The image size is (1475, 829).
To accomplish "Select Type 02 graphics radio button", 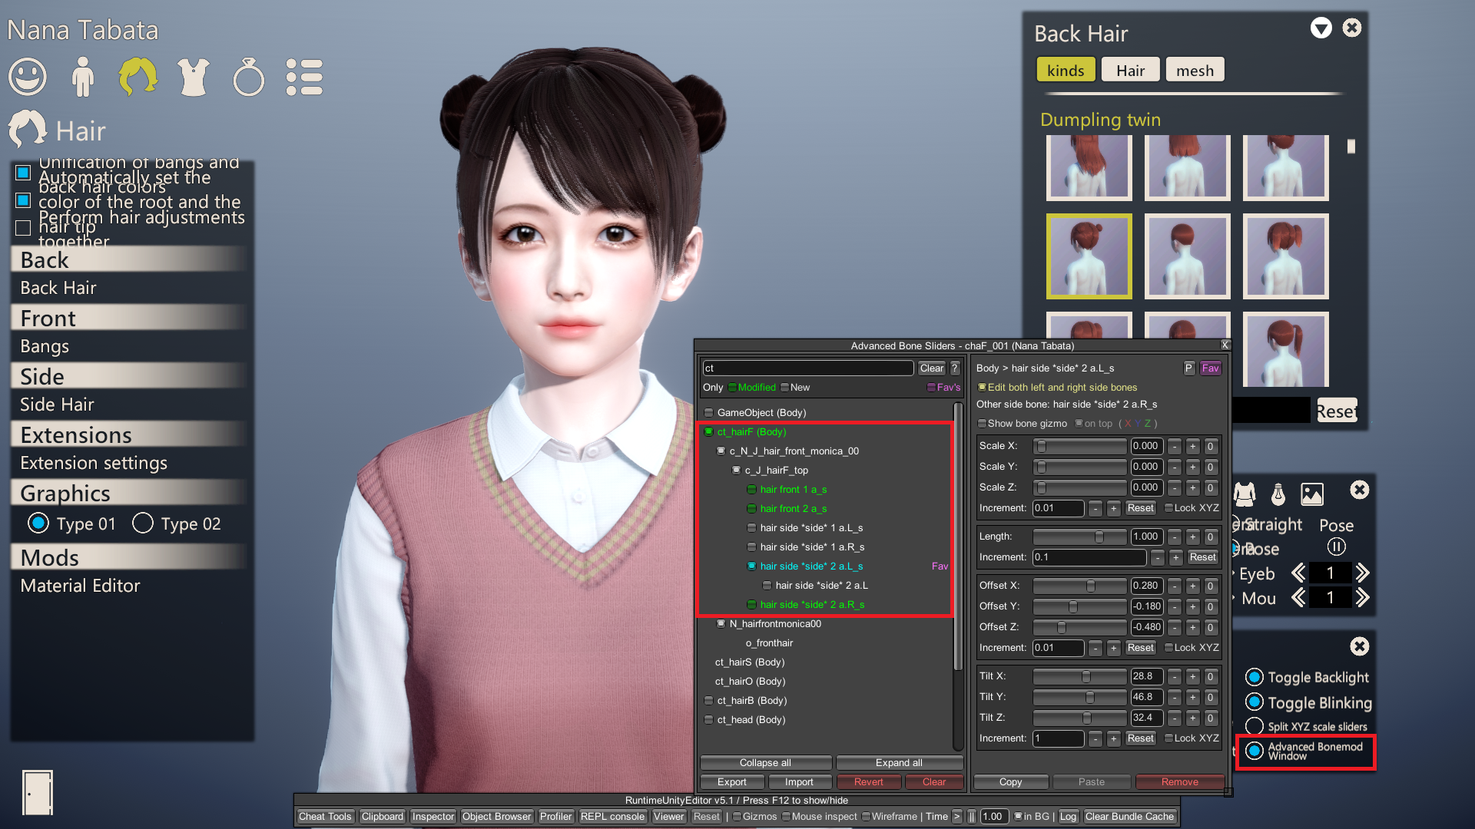I will point(143,523).
